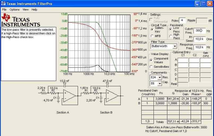
Task: Click the Optional Entry row A Gain field
Action: tap(206, 60)
